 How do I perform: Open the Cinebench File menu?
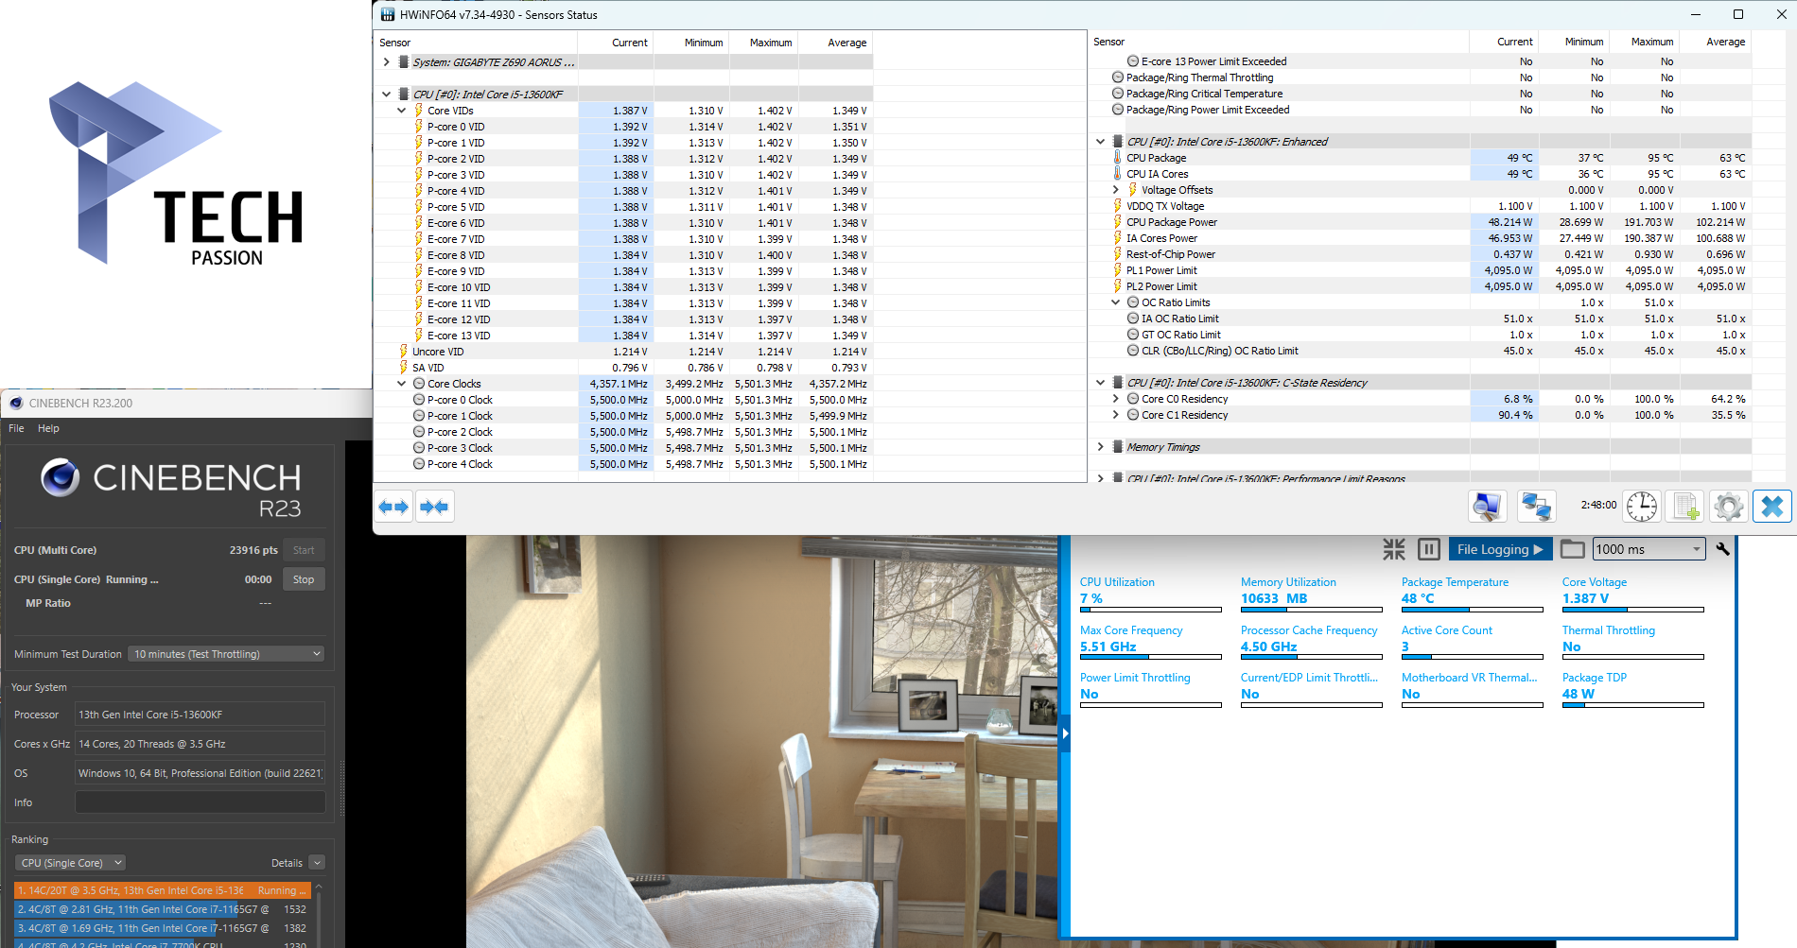(x=16, y=428)
